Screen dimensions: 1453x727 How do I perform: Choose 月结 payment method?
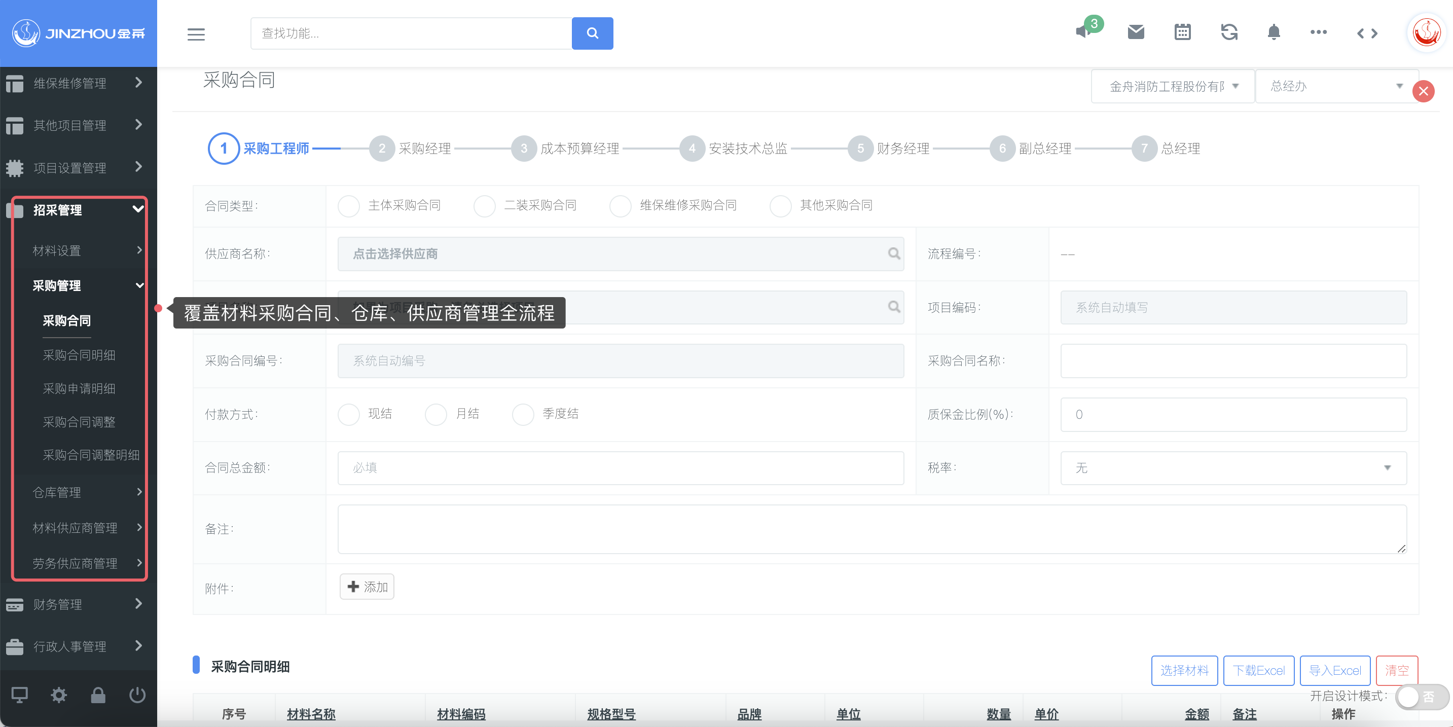pos(435,414)
